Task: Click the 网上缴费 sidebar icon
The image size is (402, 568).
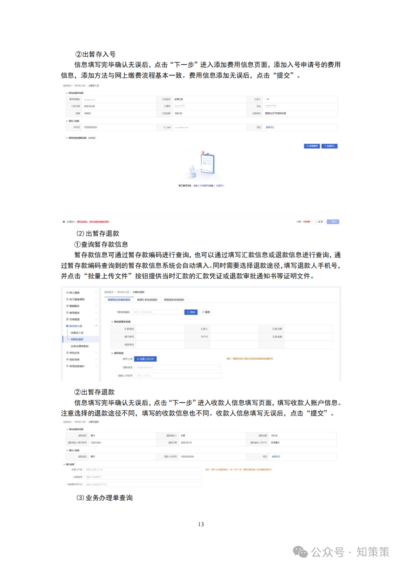Action: click(67, 293)
